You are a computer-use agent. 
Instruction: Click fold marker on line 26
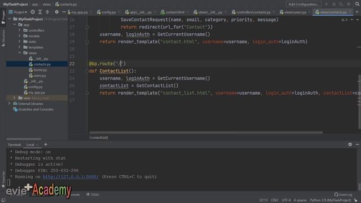[x=87, y=93]
